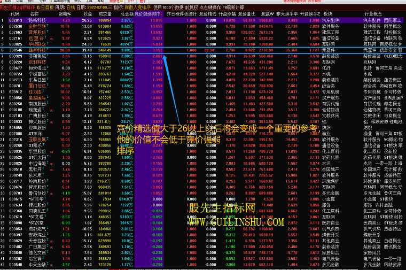
Task: Select stock 返利科技
Action: (37, 62)
